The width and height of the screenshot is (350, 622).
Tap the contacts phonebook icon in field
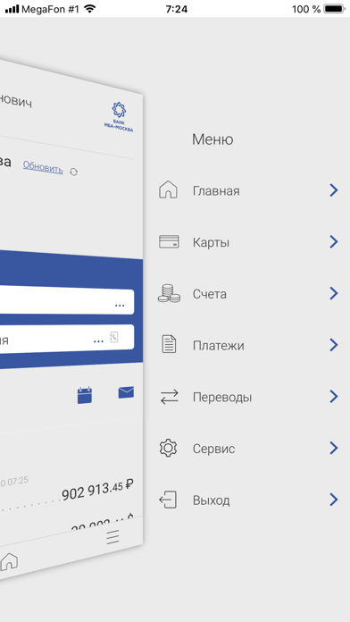[x=114, y=337]
